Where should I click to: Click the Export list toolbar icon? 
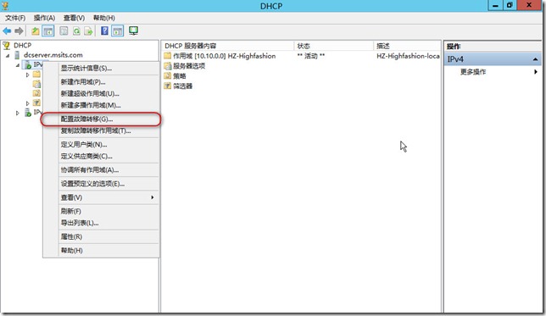88,31
